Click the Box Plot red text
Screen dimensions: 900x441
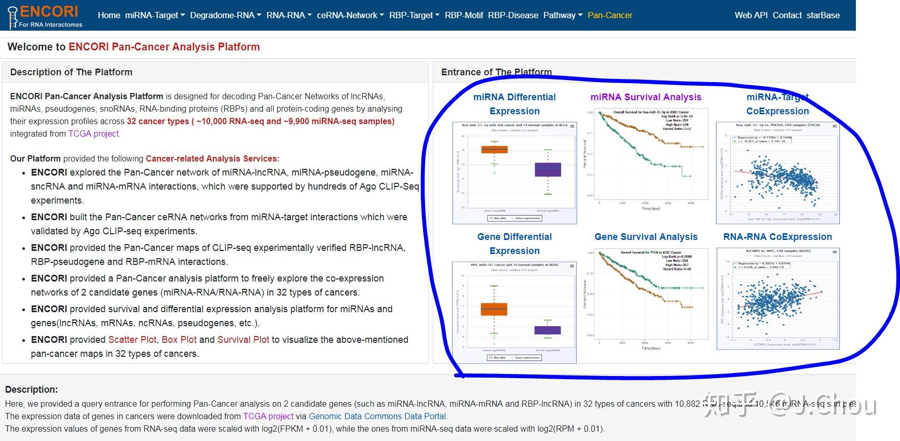point(179,339)
